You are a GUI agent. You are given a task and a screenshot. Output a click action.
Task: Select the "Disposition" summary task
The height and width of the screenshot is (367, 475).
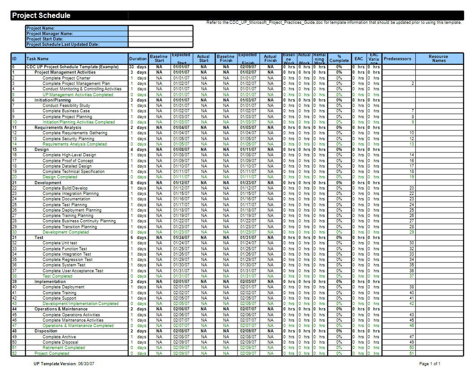[x=46, y=331]
